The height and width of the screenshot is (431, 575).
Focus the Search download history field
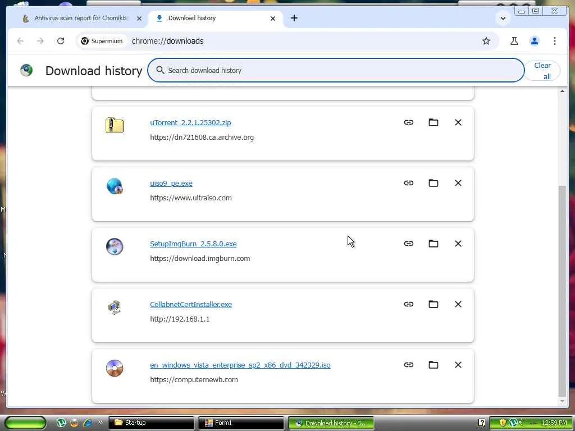tap(336, 70)
